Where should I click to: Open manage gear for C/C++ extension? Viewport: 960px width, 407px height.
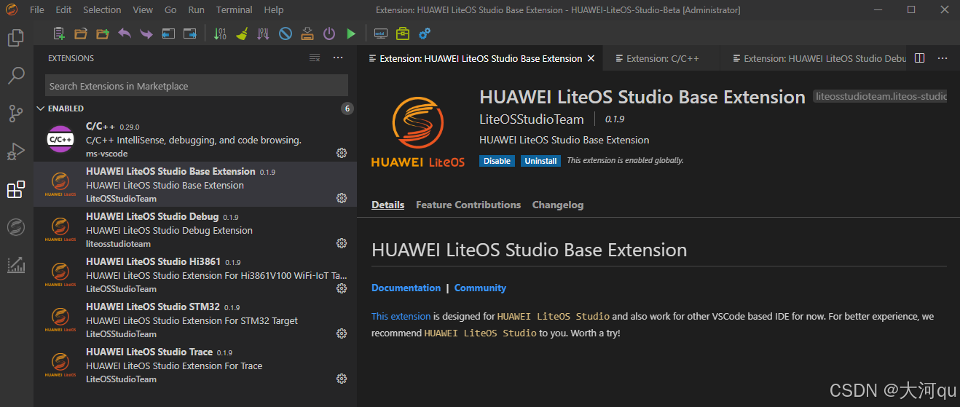pos(341,153)
